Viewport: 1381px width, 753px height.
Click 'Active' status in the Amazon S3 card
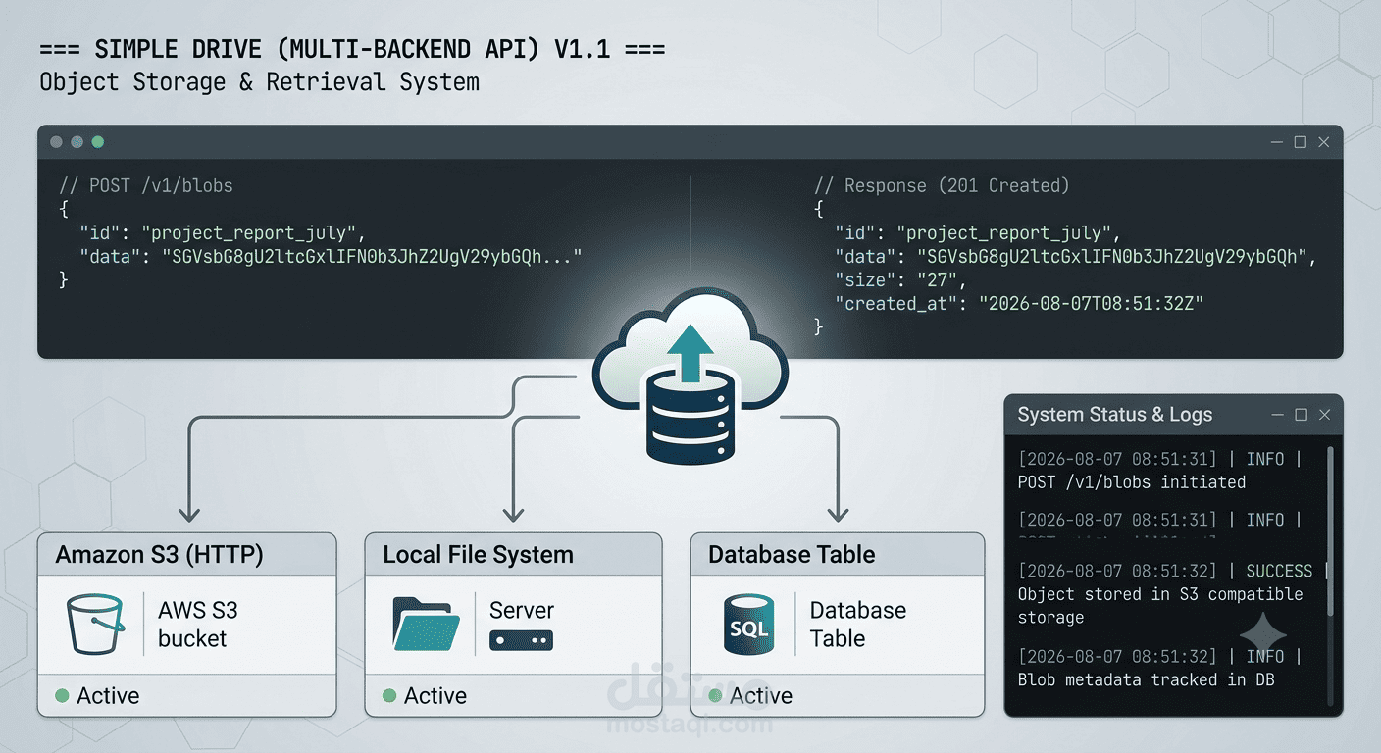point(108,696)
